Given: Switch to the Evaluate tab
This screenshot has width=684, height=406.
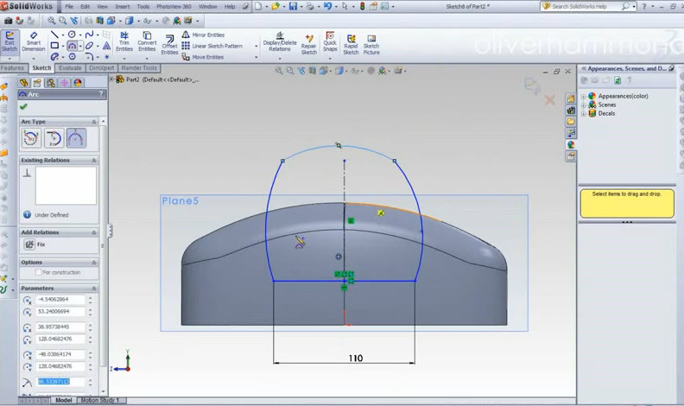Looking at the screenshot, I should (x=70, y=68).
